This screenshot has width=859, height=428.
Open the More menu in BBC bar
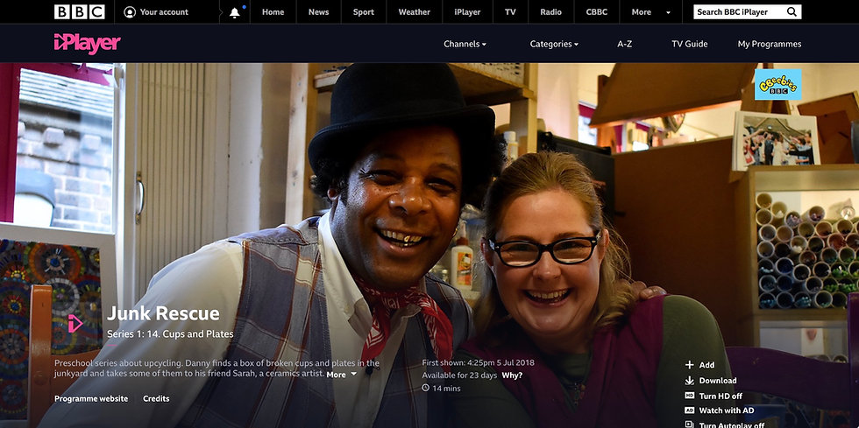pyautogui.click(x=650, y=12)
